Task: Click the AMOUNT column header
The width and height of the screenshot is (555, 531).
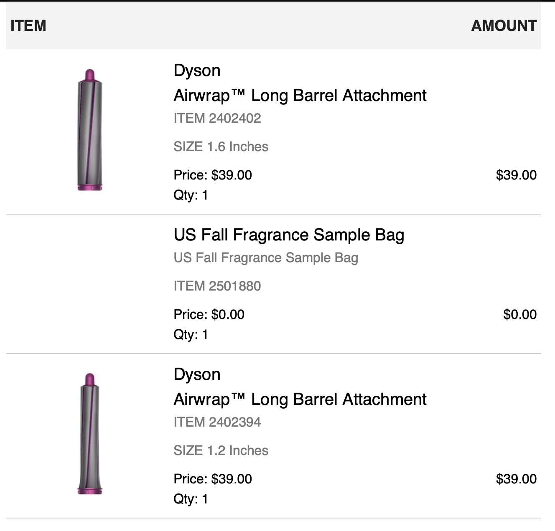Action: 504,26
